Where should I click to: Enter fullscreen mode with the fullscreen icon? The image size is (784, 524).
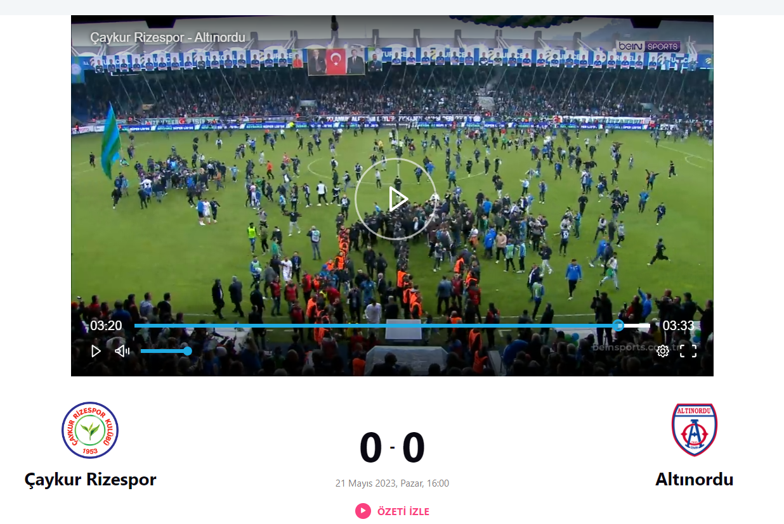pyautogui.click(x=688, y=351)
